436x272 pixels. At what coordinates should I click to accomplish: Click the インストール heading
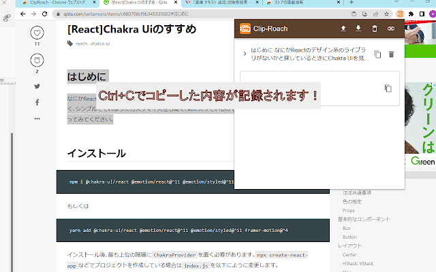click(x=97, y=153)
